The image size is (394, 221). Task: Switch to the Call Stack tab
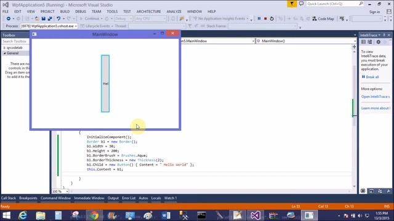(8, 198)
